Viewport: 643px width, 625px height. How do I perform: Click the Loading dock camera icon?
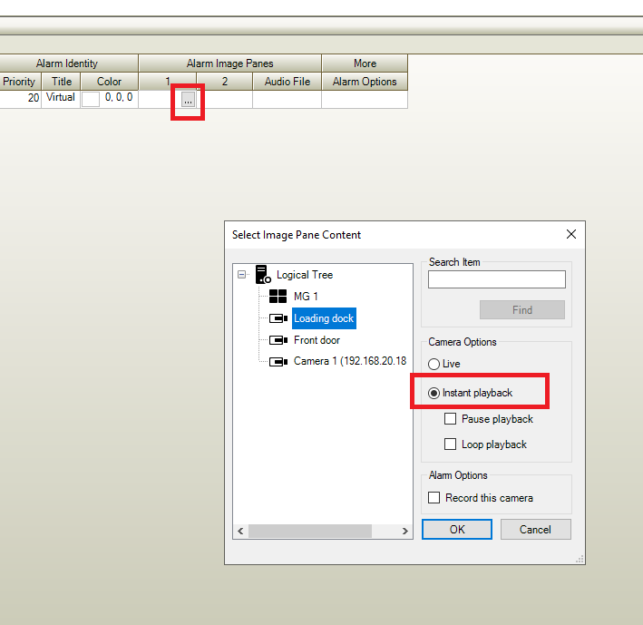coord(278,318)
